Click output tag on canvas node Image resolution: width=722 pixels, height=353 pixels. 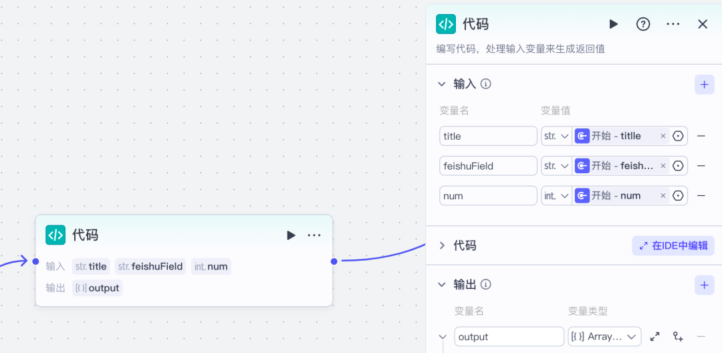pos(97,288)
